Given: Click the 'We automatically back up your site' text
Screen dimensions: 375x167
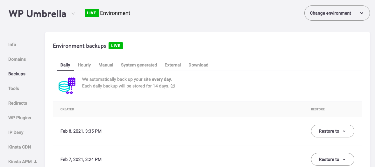Looking at the screenshot, I should [117, 79].
